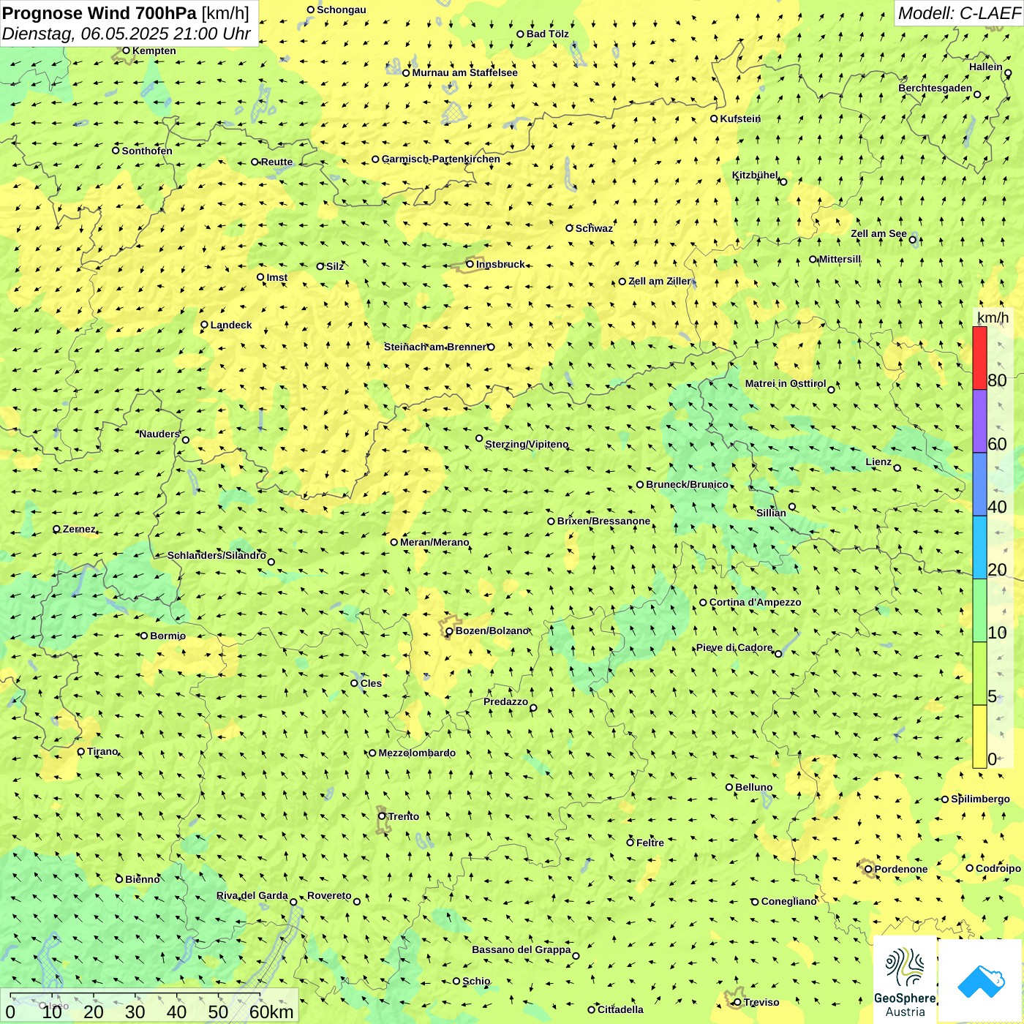
Task: Click the Cles town marker
Action: [354, 683]
